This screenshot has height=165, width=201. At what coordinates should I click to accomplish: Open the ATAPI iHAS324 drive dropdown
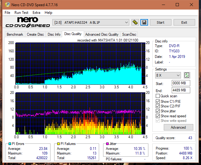click(x=91, y=22)
